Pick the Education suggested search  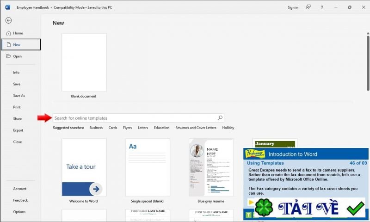(x=161, y=128)
